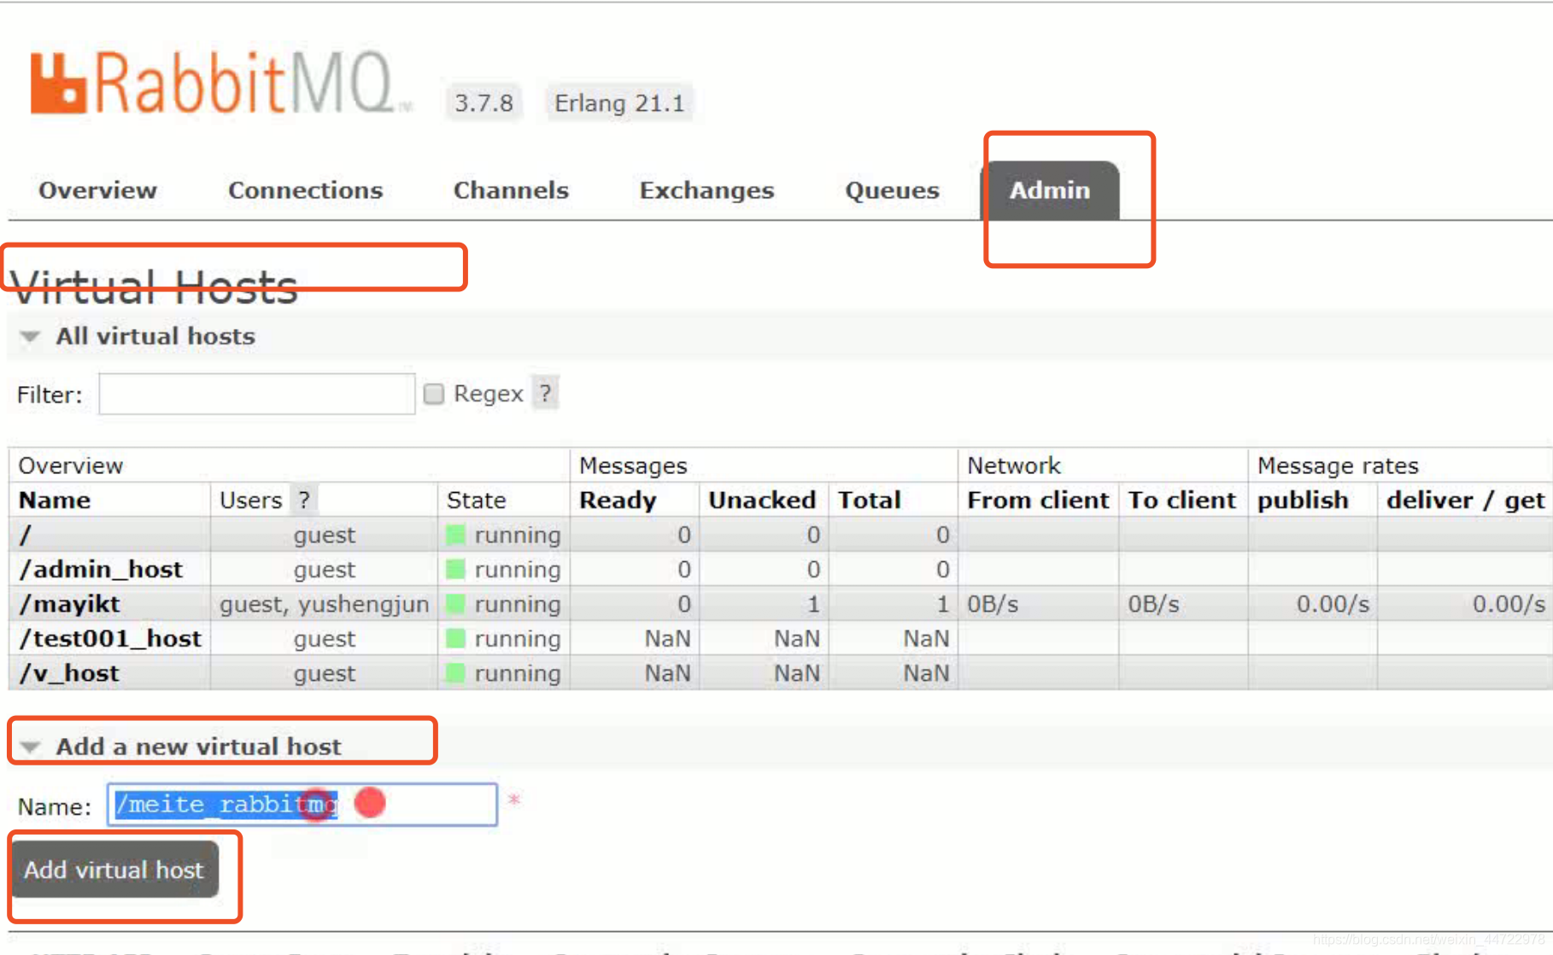Image resolution: width=1553 pixels, height=955 pixels.
Task: Click the 0B/s From client value
Action: pyautogui.click(x=993, y=605)
